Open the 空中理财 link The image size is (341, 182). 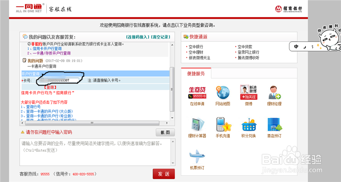[196, 52]
